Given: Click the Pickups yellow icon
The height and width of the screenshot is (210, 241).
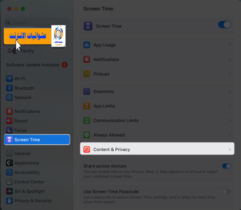Looking at the screenshot, I should point(87,74).
